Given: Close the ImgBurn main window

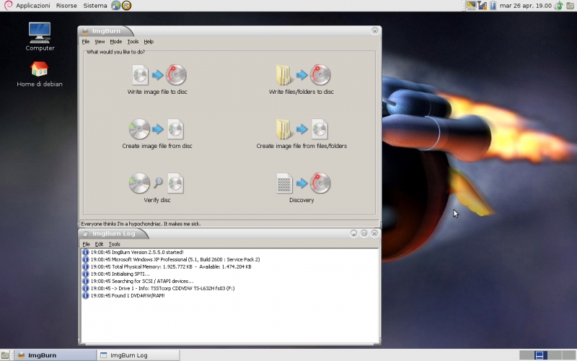Looking at the screenshot, I should coord(374,31).
